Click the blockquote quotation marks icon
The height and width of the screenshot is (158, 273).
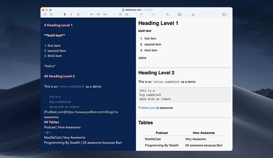(x=141, y=14)
